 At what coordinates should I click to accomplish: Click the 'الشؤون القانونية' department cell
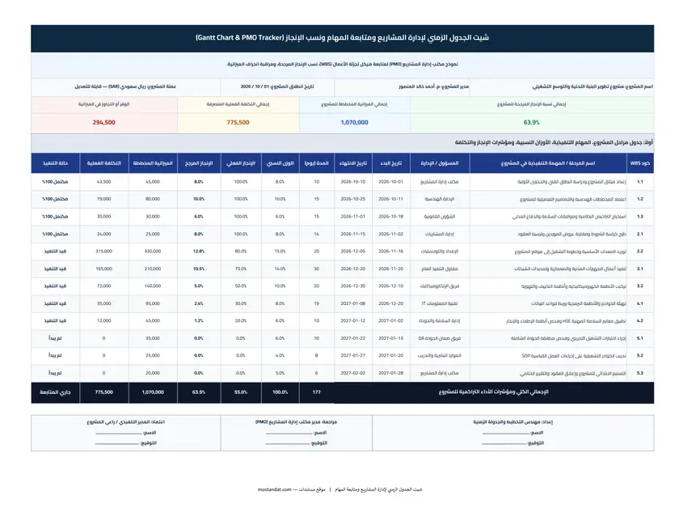click(440, 217)
